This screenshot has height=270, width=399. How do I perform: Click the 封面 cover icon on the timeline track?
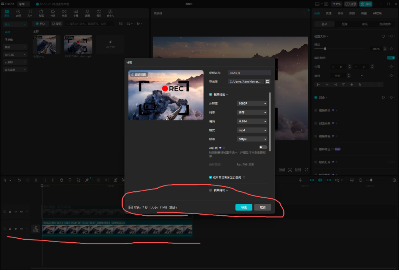tap(35, 229)
